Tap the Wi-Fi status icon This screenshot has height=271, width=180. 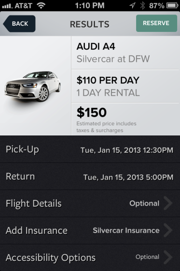[x=41, y=5]
